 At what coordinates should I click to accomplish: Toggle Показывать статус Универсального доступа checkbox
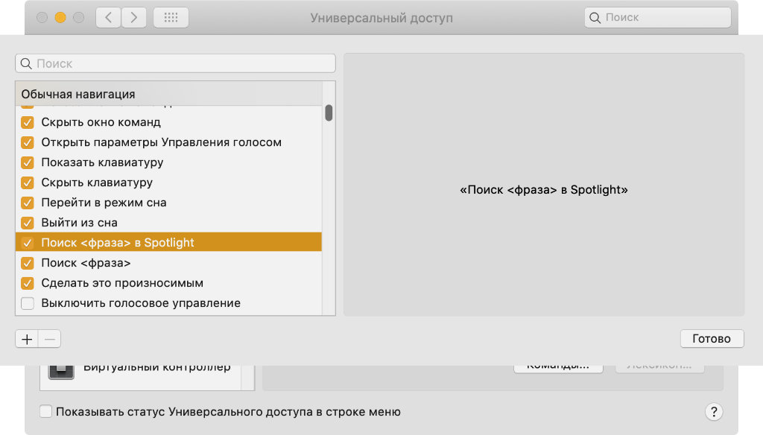pyautogui.click(x=46, y=411)
